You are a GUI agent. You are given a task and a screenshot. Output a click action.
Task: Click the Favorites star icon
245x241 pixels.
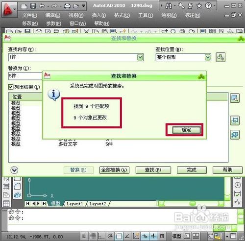pyautogui.click(x=199, y=6)
